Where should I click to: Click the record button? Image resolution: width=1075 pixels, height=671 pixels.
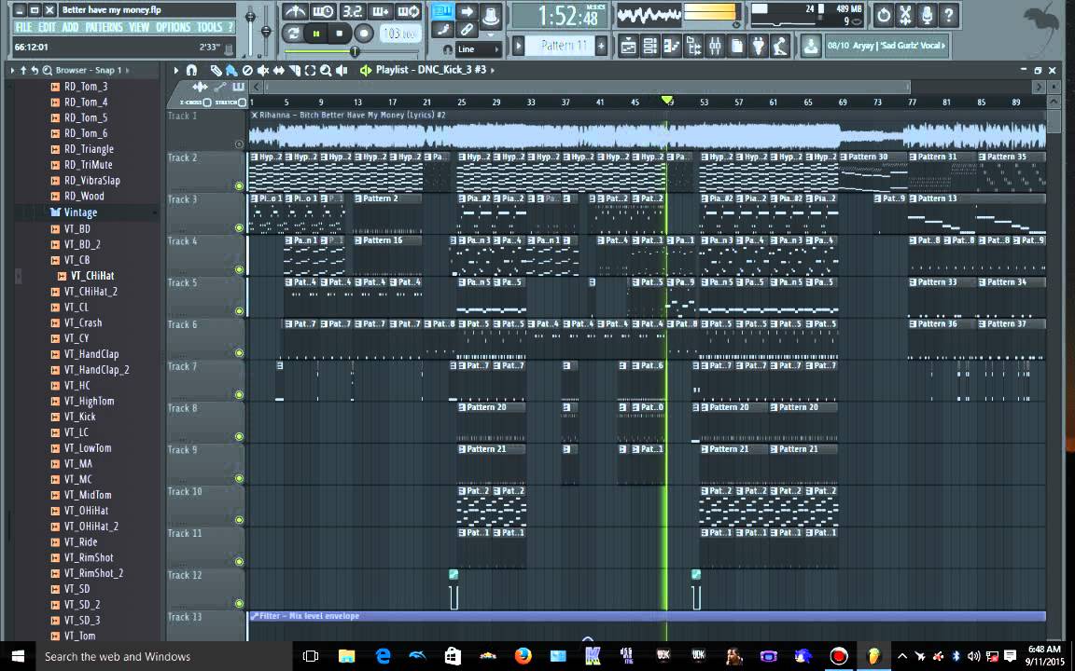(x=364, y=33)
